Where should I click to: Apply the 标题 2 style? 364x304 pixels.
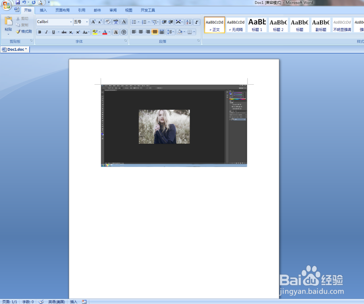[x=278, y=25]
